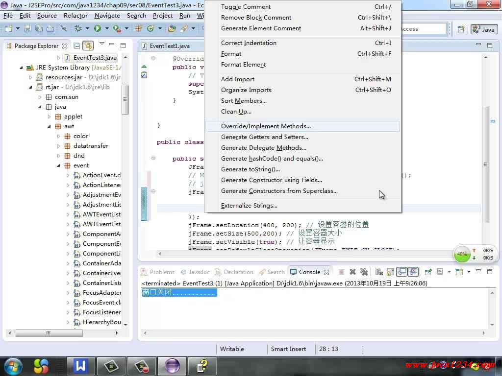The width and height of the screenshot is (502, 376).
Task: Select Organize Imports from the menu
Action: pos(303,90)
